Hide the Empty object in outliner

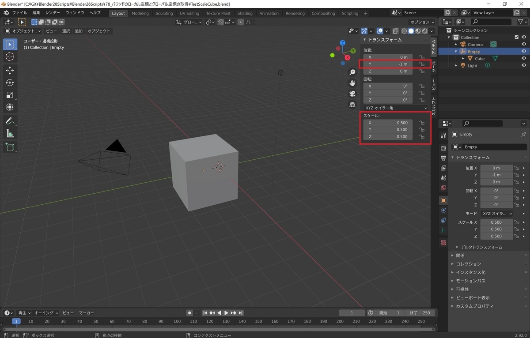point(524,51)
